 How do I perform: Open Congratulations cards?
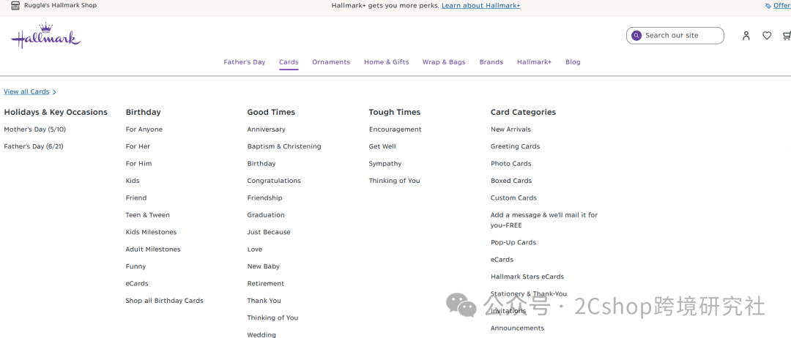click(x=274, y=181)
